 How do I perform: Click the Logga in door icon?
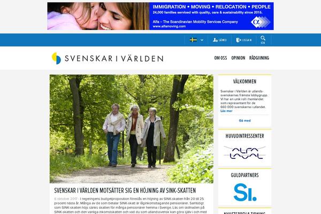point(238,40)
